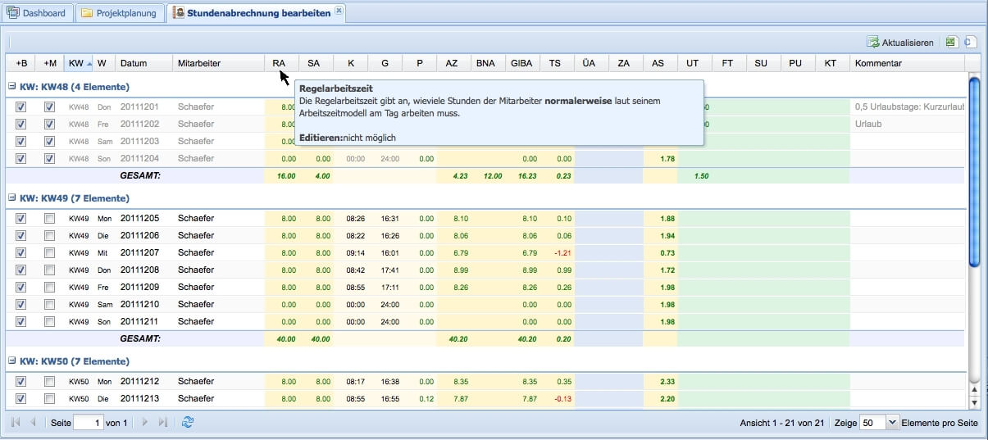Go to next page arrow
Image resolution: width=988 pixels, height=440 pixels.
145,422
